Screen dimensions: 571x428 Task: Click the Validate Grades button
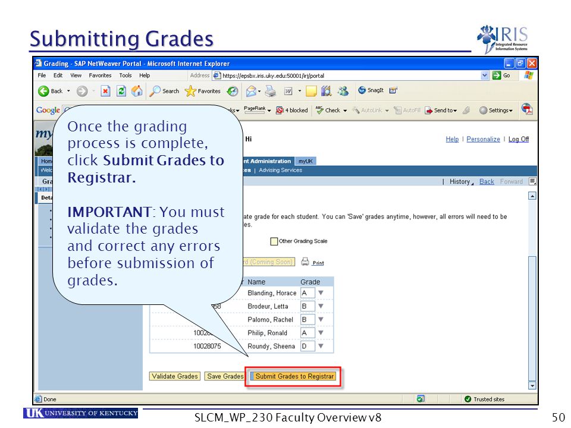(x=175, y=376)
